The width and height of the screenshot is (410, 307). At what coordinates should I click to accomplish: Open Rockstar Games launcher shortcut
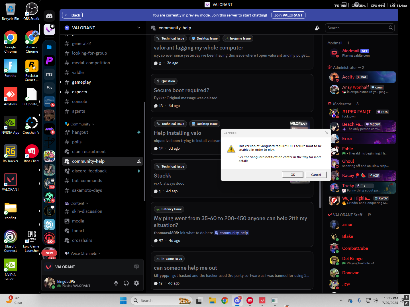(32, 71)
